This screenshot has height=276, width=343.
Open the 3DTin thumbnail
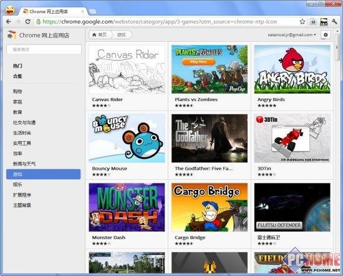point(292,139)
